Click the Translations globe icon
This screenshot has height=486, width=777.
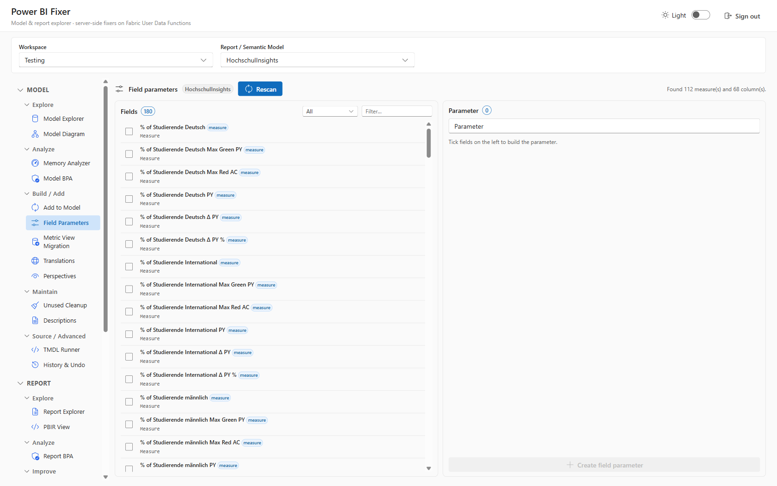click(35, 261)
